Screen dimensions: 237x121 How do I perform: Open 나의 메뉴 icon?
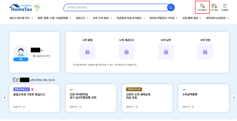pyautogui.click(x=214, y=7)
